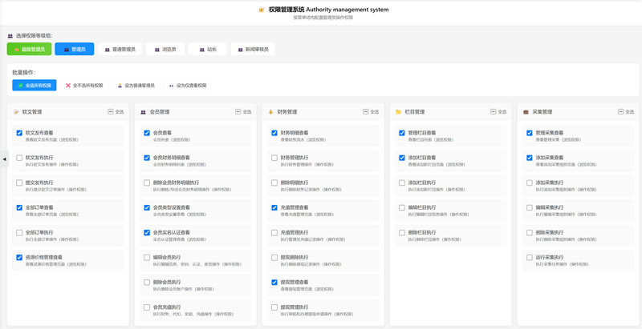
Task: Enable the 删除会员执行 permission
Action: point(147,283)
